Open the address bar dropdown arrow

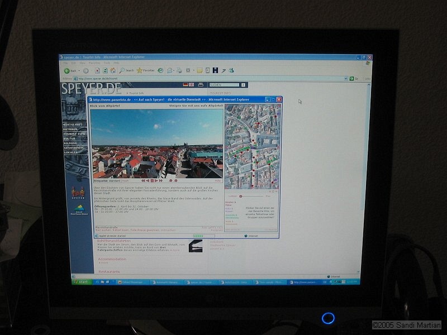tap(346, 78)
